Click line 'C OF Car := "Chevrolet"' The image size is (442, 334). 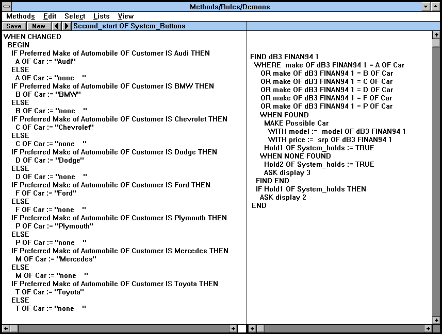pos(54,127)
